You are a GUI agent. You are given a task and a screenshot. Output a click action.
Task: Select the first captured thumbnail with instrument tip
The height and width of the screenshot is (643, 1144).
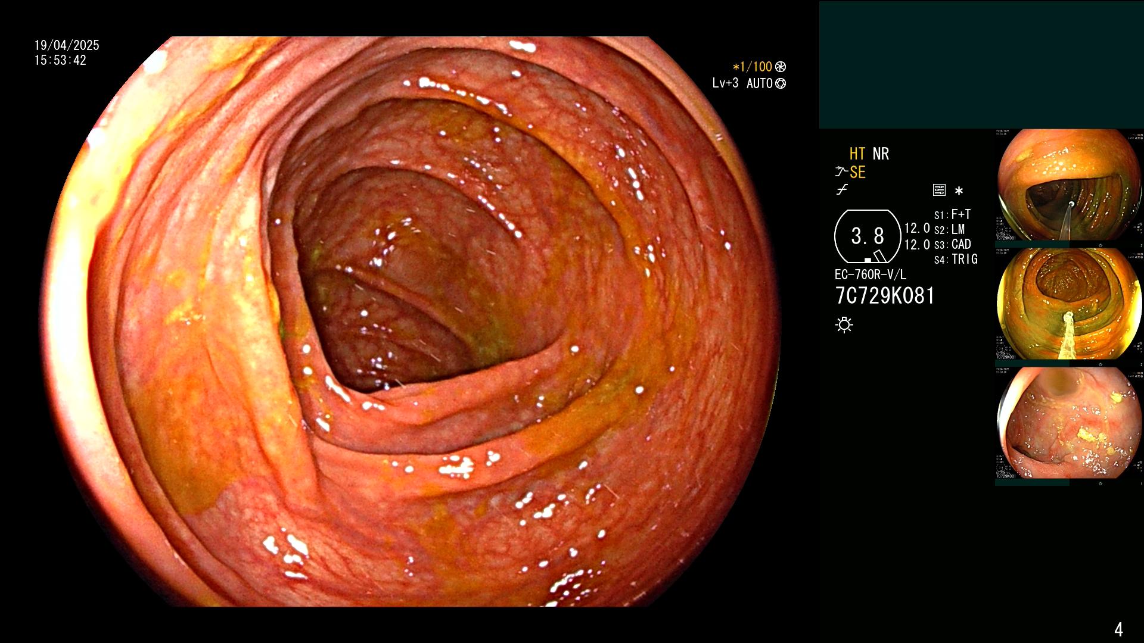(x=1070, y=185)
